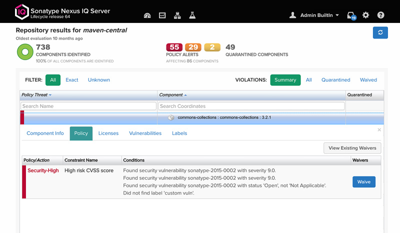Show Quarantined violations

(335, 80)
